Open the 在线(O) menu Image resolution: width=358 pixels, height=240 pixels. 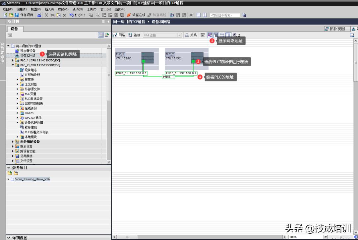[x=63, y=9]
